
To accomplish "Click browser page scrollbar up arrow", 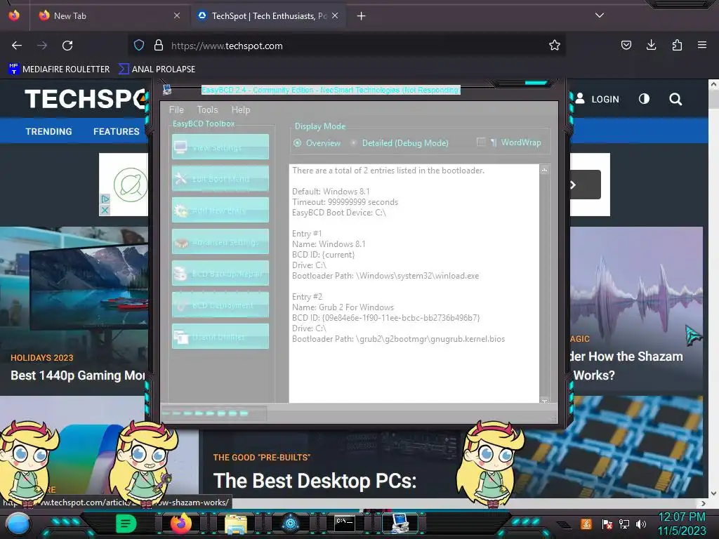I will [713, 84].
